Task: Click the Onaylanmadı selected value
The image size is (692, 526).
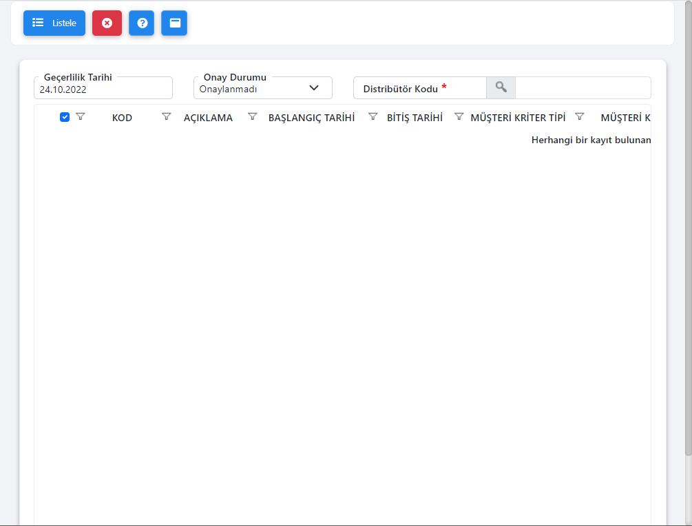Action: pos(228,89)
